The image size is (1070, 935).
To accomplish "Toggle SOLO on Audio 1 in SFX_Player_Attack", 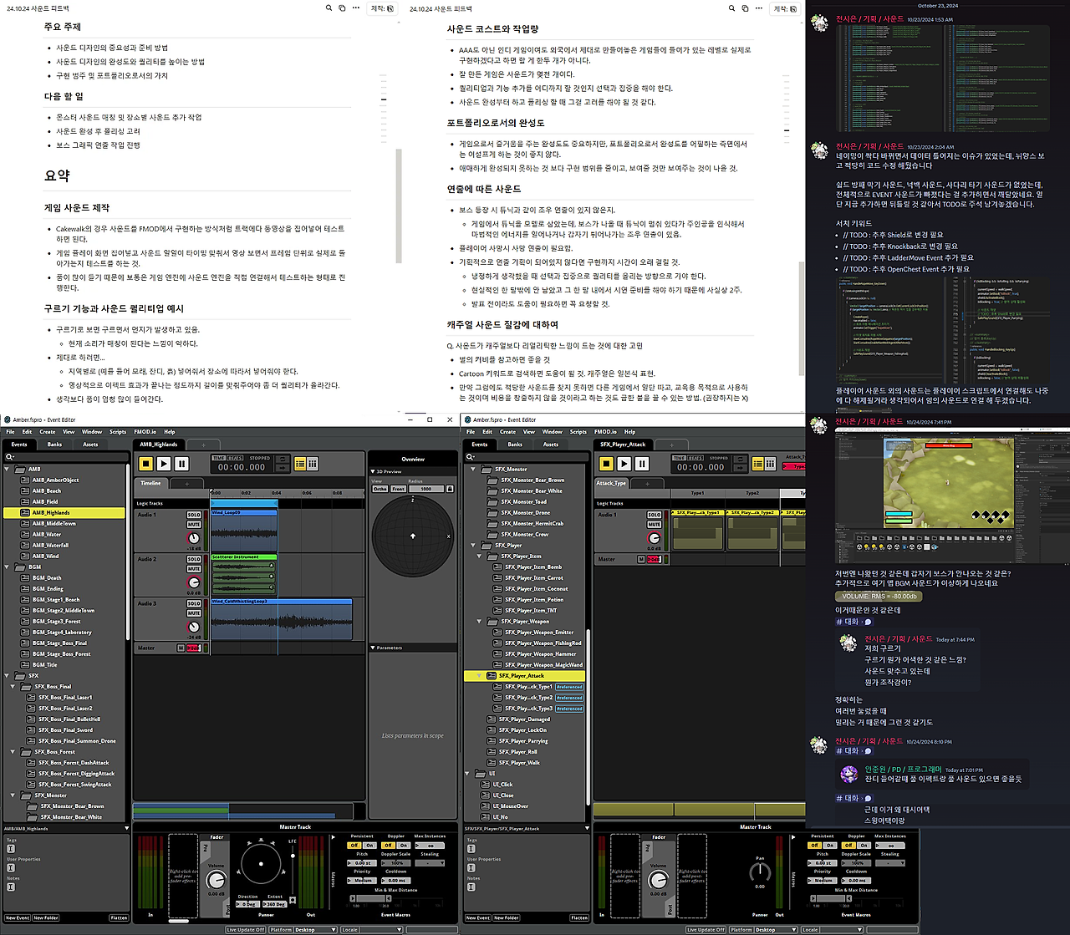I will click(654, 515).
